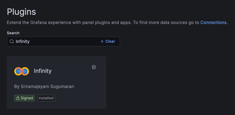Image resolution: width=235 pixels, height=115 pixels.
Task: Click the Installed status badge
Action: click(46, 98)
